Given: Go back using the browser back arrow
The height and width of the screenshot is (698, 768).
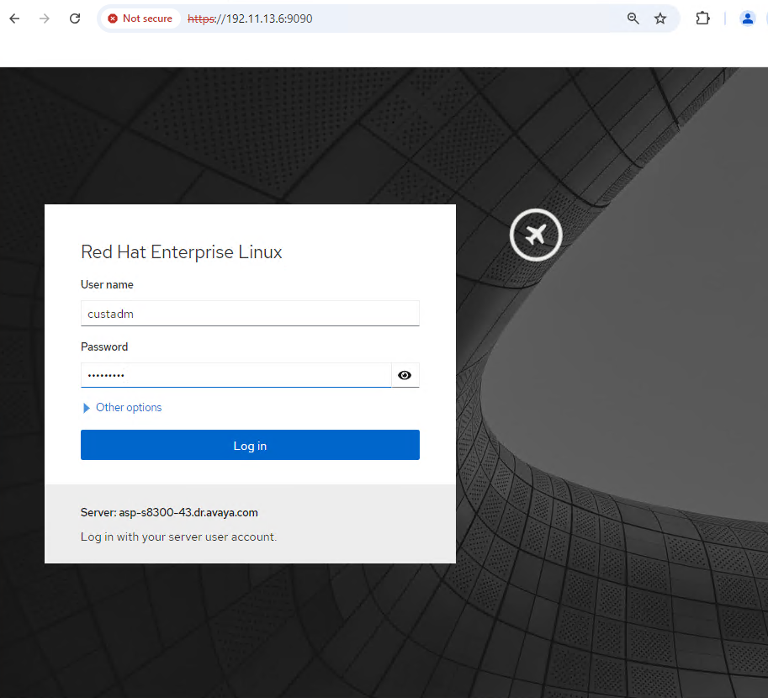Looking at the screenshot, I should point(14,19).
